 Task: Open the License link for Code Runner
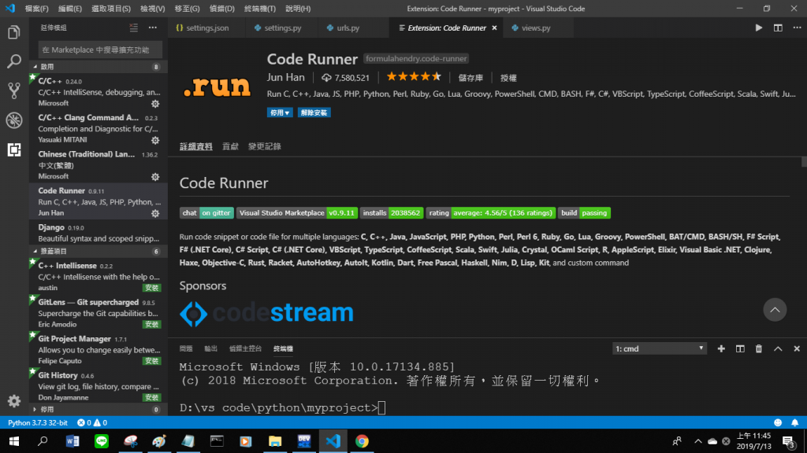click(x=508, y=78)
